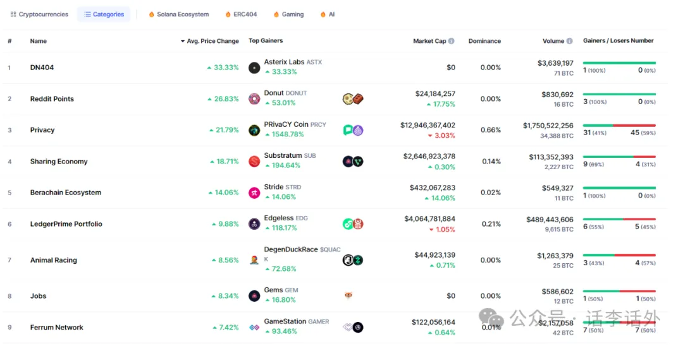Click the Substratum coin icon
Image resolution: width=683 pixels, height=346 pixels.
[254, 161]
